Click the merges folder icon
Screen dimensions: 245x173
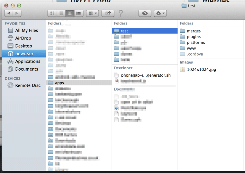[182, 30]
